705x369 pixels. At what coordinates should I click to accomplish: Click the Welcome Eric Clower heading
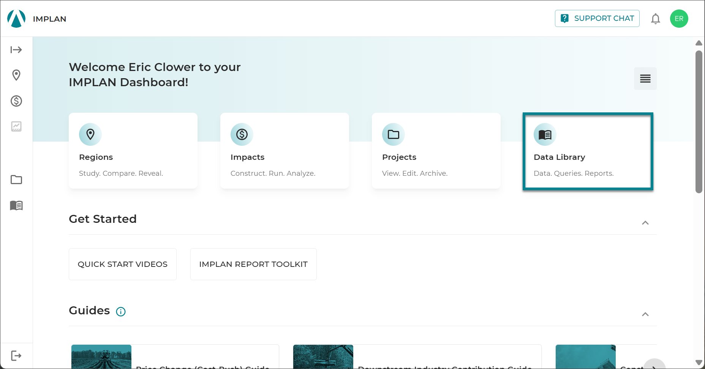[x=155, y=75]
